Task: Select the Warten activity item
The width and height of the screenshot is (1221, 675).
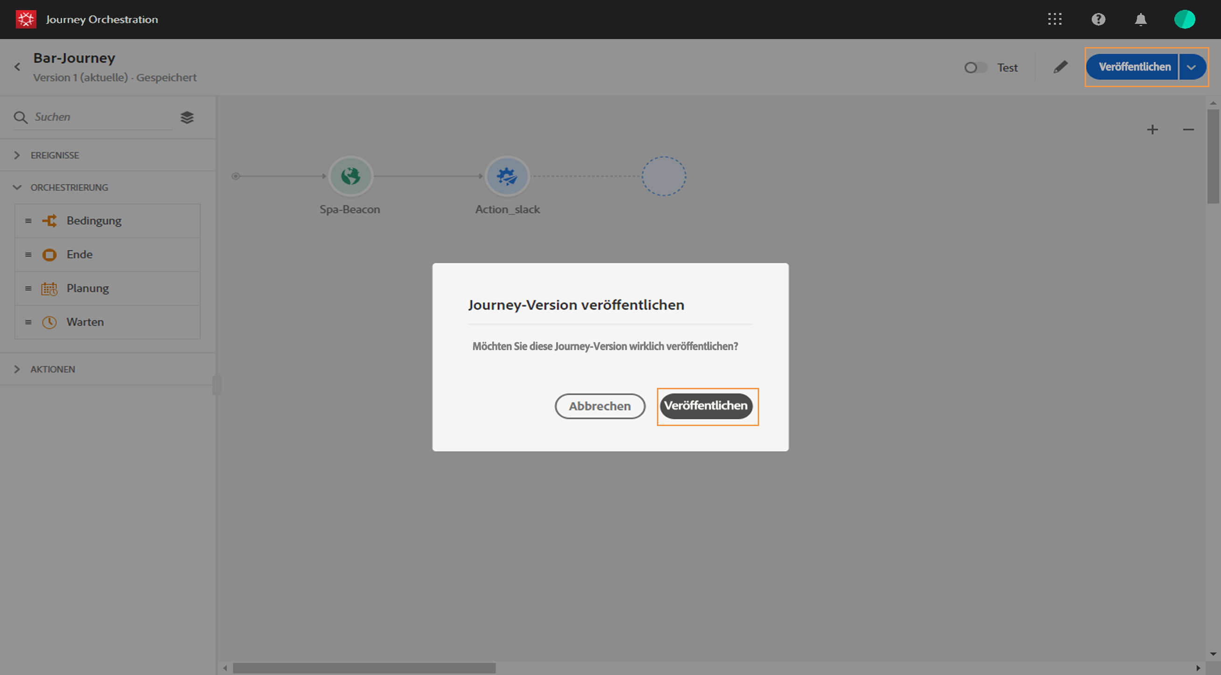Action: [x=85, y=322]
